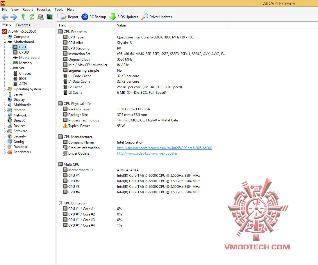This screenshot has height=265, width=318.
Task: Open Driver Updates from the toolbar
Action: coord(157,17)
